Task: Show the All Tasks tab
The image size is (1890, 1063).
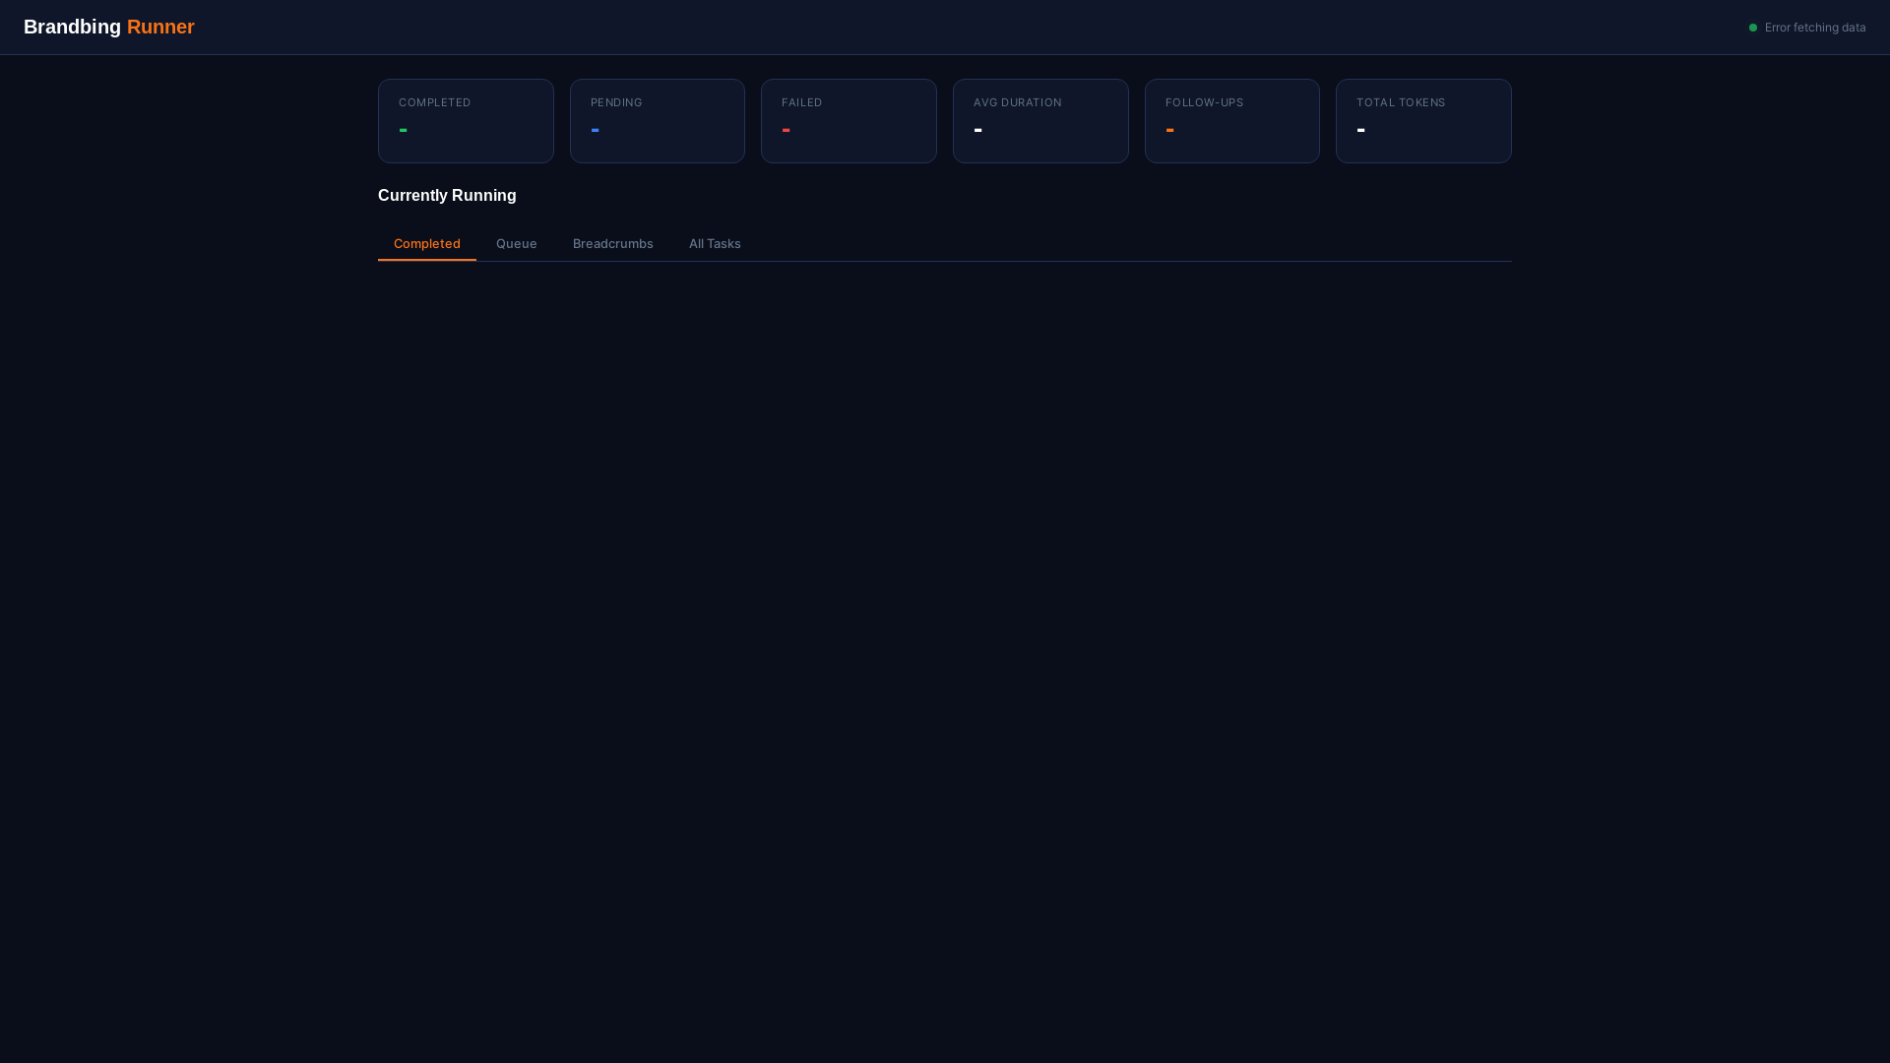Action: pyautogui.click(x=715, y=244)
